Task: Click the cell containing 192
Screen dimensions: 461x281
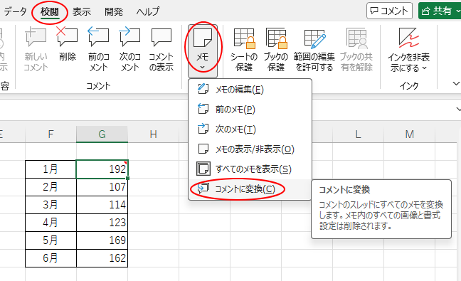Action: (x=102, y=169)
